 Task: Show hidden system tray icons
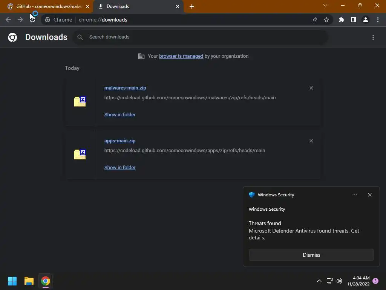click(x=319, y=281)
